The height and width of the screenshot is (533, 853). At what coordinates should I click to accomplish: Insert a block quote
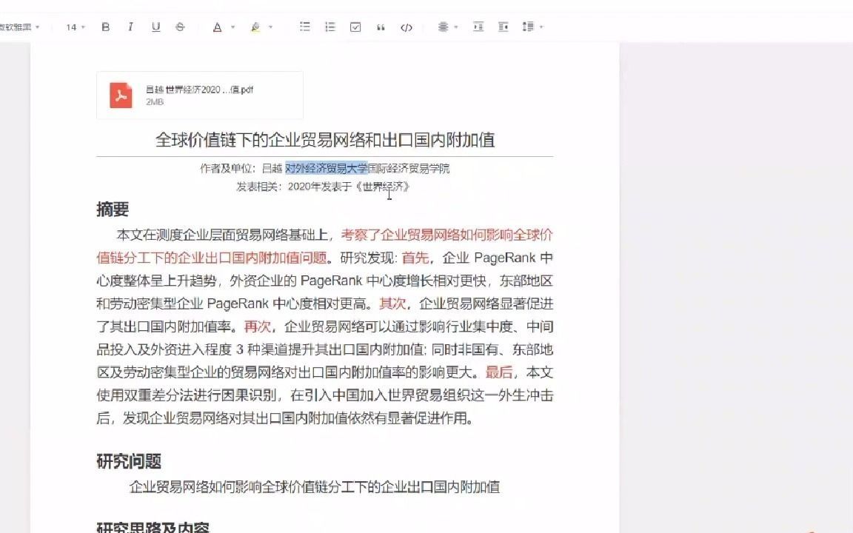(381, 27)
